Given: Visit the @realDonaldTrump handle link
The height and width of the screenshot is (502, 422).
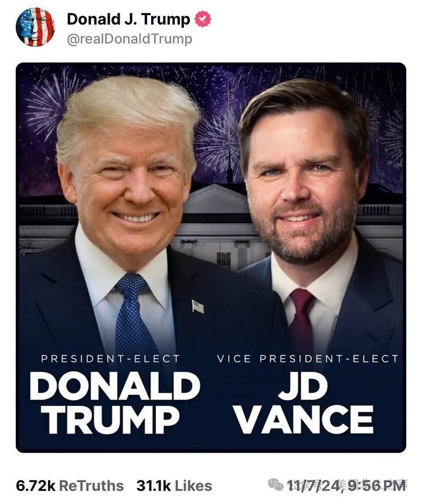Looking at the screenshot, I should (130, 39).
